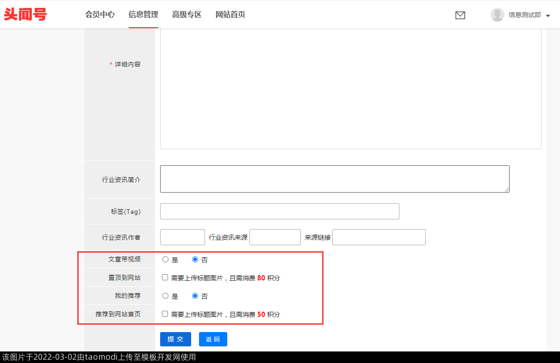Navigate to 网站首页

(230, 15)
